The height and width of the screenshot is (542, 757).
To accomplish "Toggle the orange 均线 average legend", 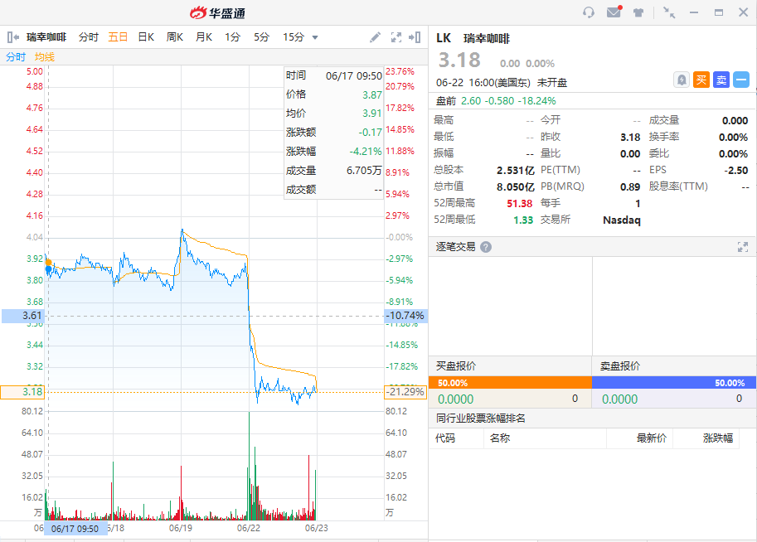I will pyautogui.click(x=45, y=57).
